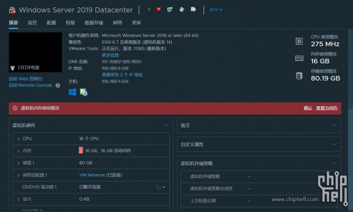353x212 pixels.
Task: Open the CD/DVD 驱动器 1 connection dropdown
Action: (x=164, y=187)
